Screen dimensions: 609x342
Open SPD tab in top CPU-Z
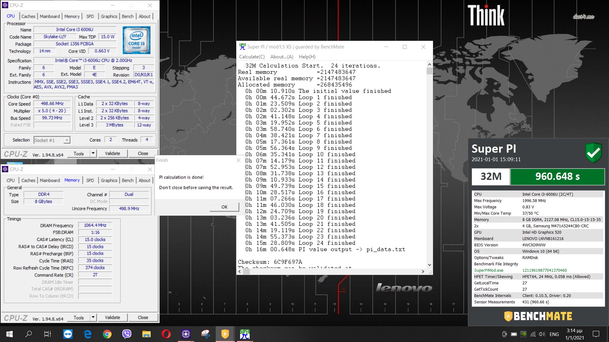[x=90, y=16]
